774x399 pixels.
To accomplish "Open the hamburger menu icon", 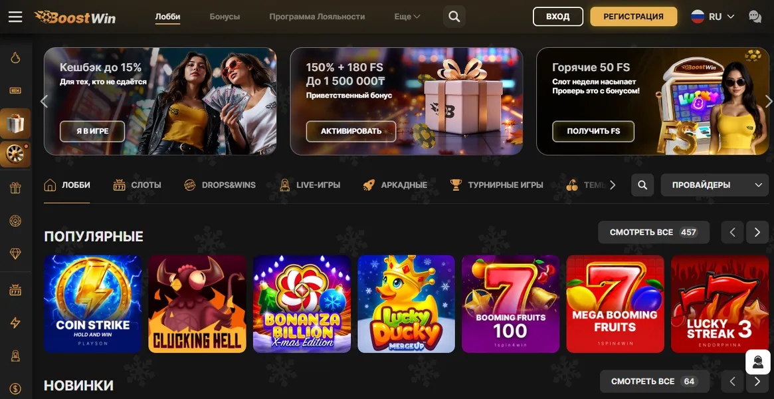I will tap(15, 17).
